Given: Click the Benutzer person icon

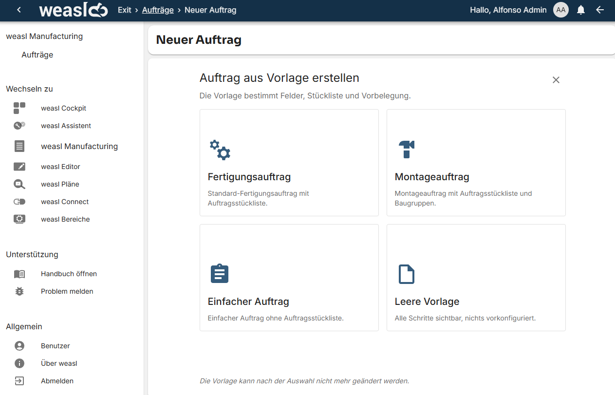Looking at the screenshot, I should [19, 346].
